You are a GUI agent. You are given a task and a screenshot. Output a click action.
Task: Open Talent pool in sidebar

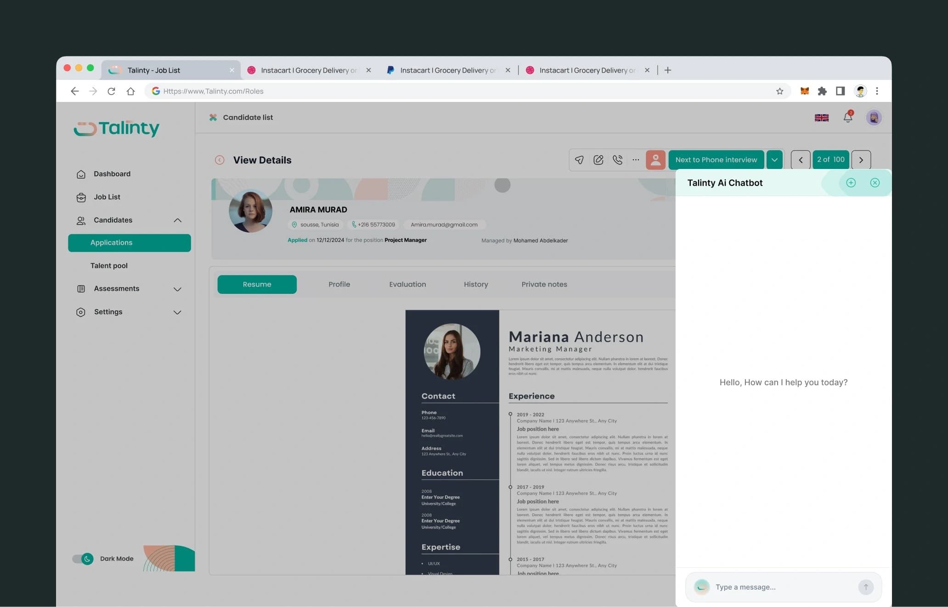click(x=109, y=265)
